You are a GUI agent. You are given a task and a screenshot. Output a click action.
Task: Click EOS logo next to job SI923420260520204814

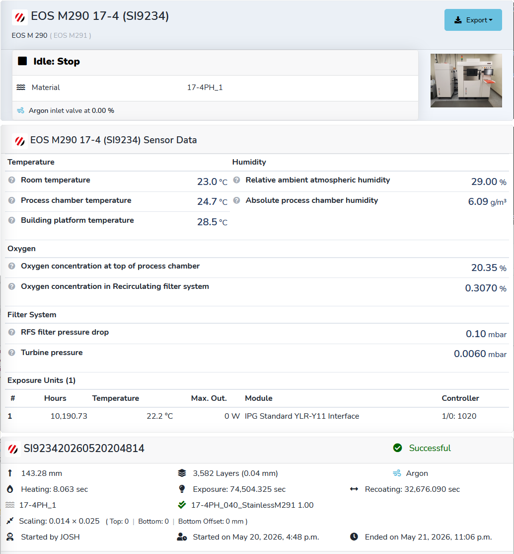13,450
